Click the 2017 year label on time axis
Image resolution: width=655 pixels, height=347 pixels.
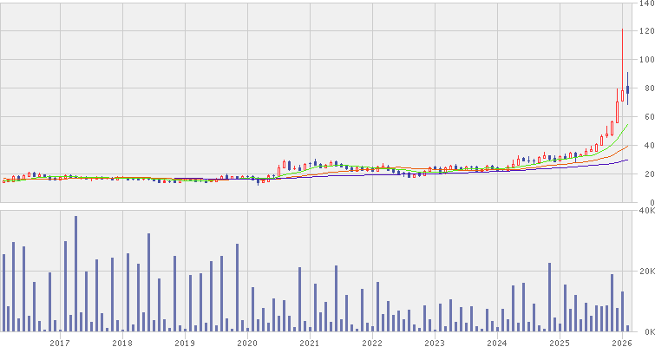tap(60, 343)
